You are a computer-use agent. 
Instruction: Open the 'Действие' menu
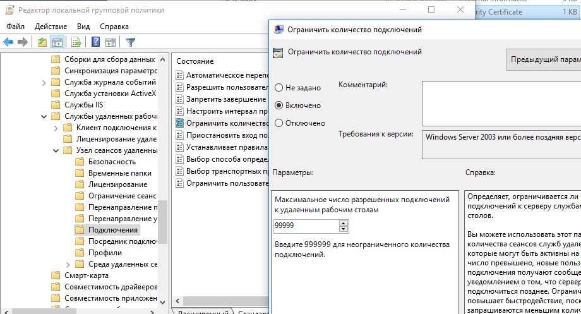tap(51, 27)
